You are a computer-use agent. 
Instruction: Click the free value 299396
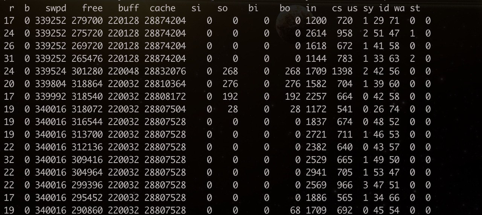click(x=87, y=185)
